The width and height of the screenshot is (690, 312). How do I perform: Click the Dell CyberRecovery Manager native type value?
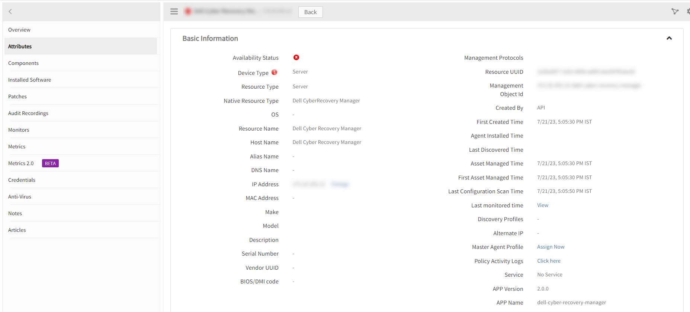point(326,101)
